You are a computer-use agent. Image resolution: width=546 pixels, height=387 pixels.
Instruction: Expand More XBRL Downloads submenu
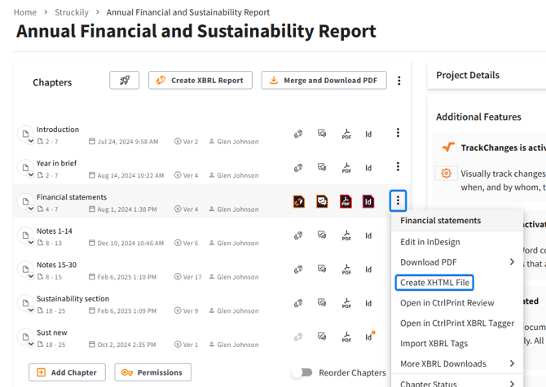512,364
